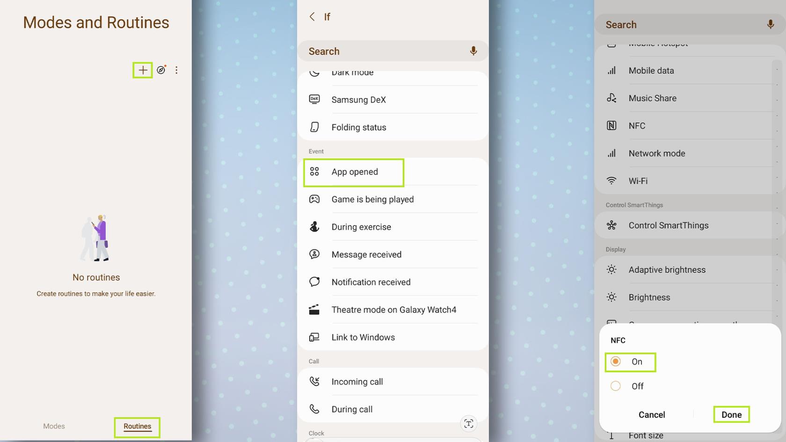The image size is (786, 442).
Task: Tap the Mobile data label
Action: 651,71
